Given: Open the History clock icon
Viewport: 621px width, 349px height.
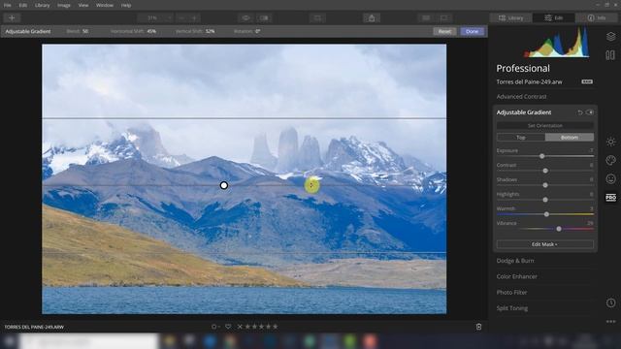Looking at the screenshot, I should 610,302.
